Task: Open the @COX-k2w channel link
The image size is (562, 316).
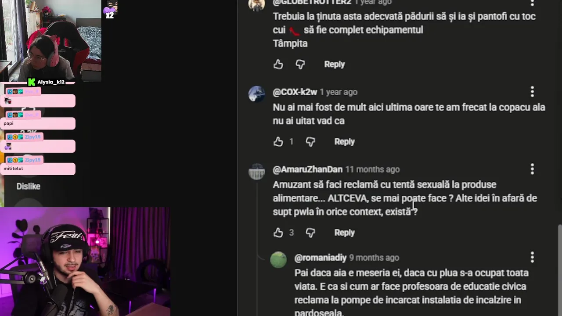Action: pos(295,92)
